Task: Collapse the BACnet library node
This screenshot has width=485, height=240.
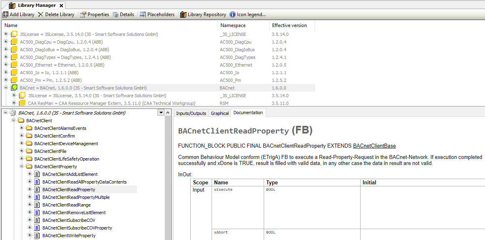Action: click(4, 88)
